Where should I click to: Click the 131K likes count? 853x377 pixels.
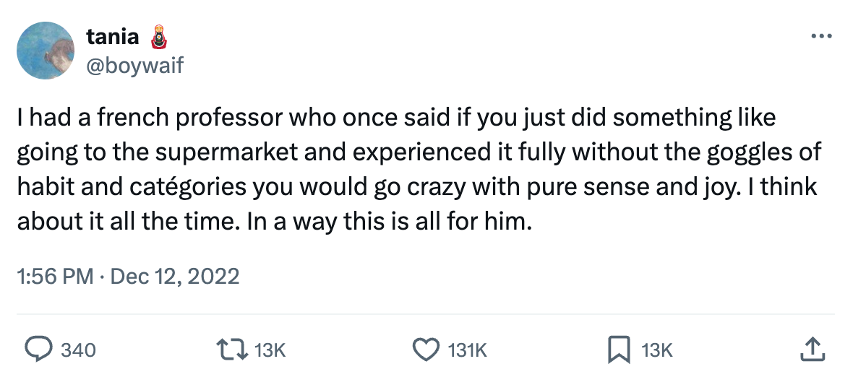coord(468,351)
